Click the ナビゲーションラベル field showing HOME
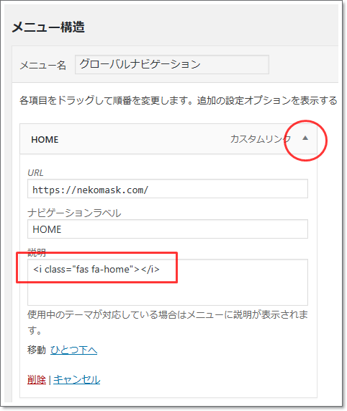The image size is (347, 411). pyautogui.click(x=168, y=229)
